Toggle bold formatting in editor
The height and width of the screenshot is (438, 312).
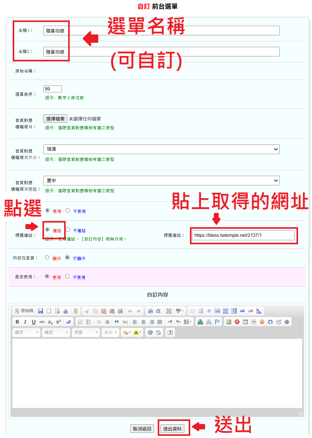[x=17, y=322]
